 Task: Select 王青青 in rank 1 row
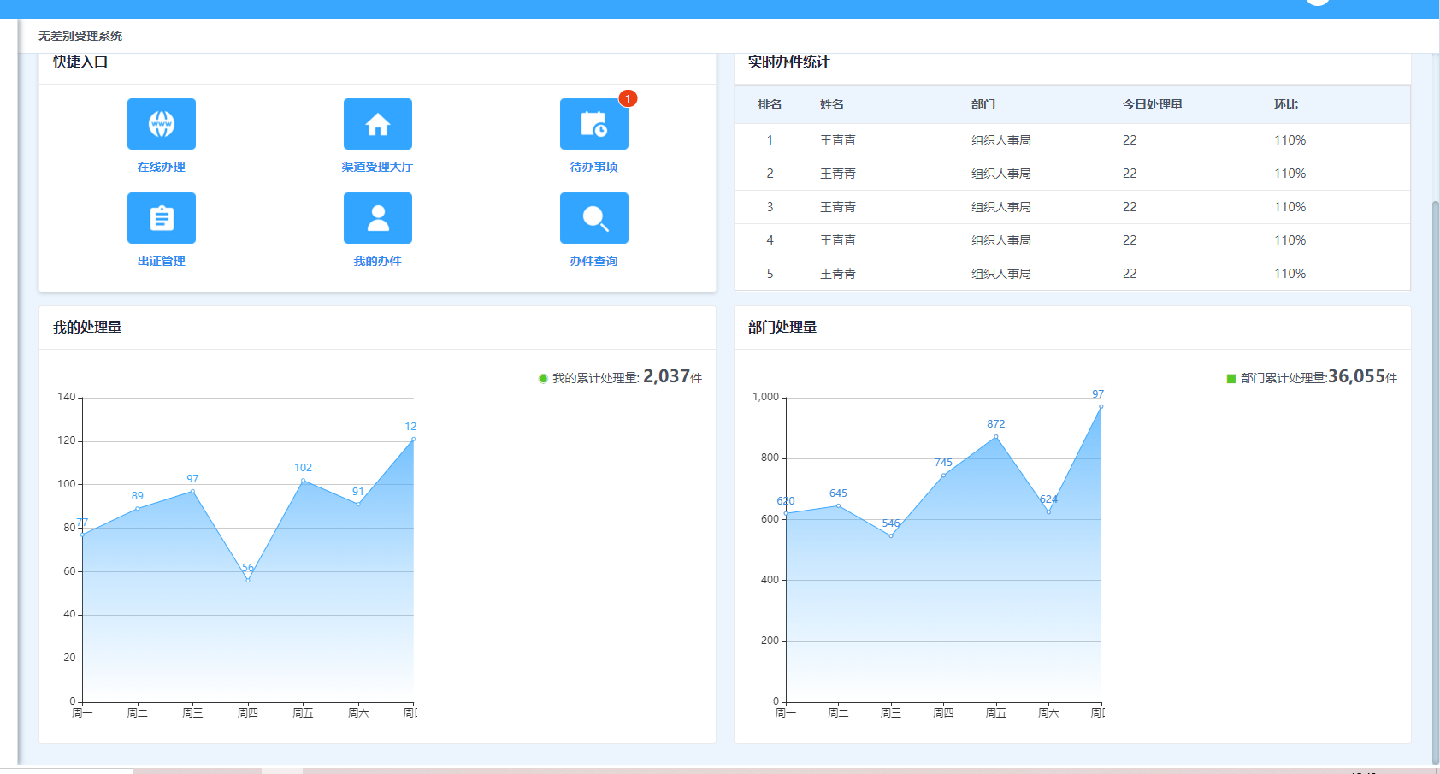[838, 140]
